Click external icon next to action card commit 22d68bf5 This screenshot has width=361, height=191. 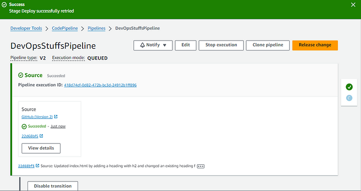[x=41, y=136]
